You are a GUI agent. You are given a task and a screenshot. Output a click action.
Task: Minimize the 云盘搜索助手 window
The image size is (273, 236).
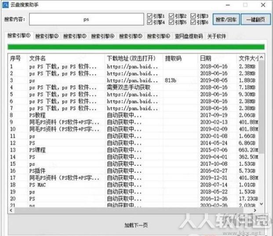pyautogui.click(x=228, y=5)
